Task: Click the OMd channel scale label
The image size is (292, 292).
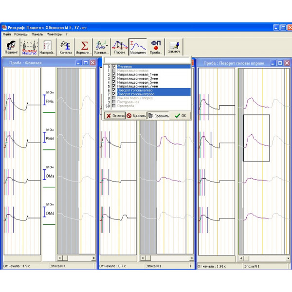Action: pos(50,214)
